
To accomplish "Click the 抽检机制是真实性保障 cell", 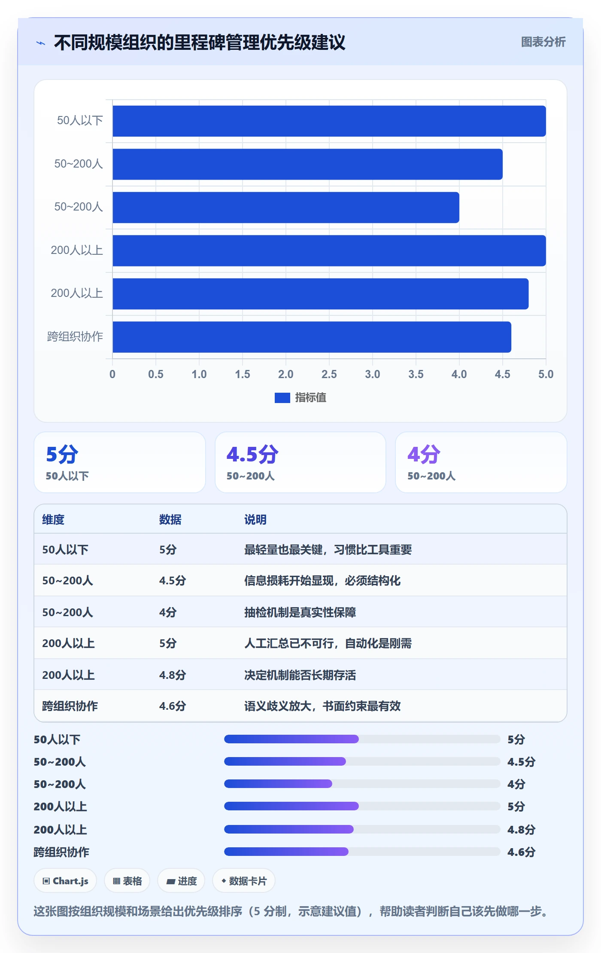I will coord(300,612).
